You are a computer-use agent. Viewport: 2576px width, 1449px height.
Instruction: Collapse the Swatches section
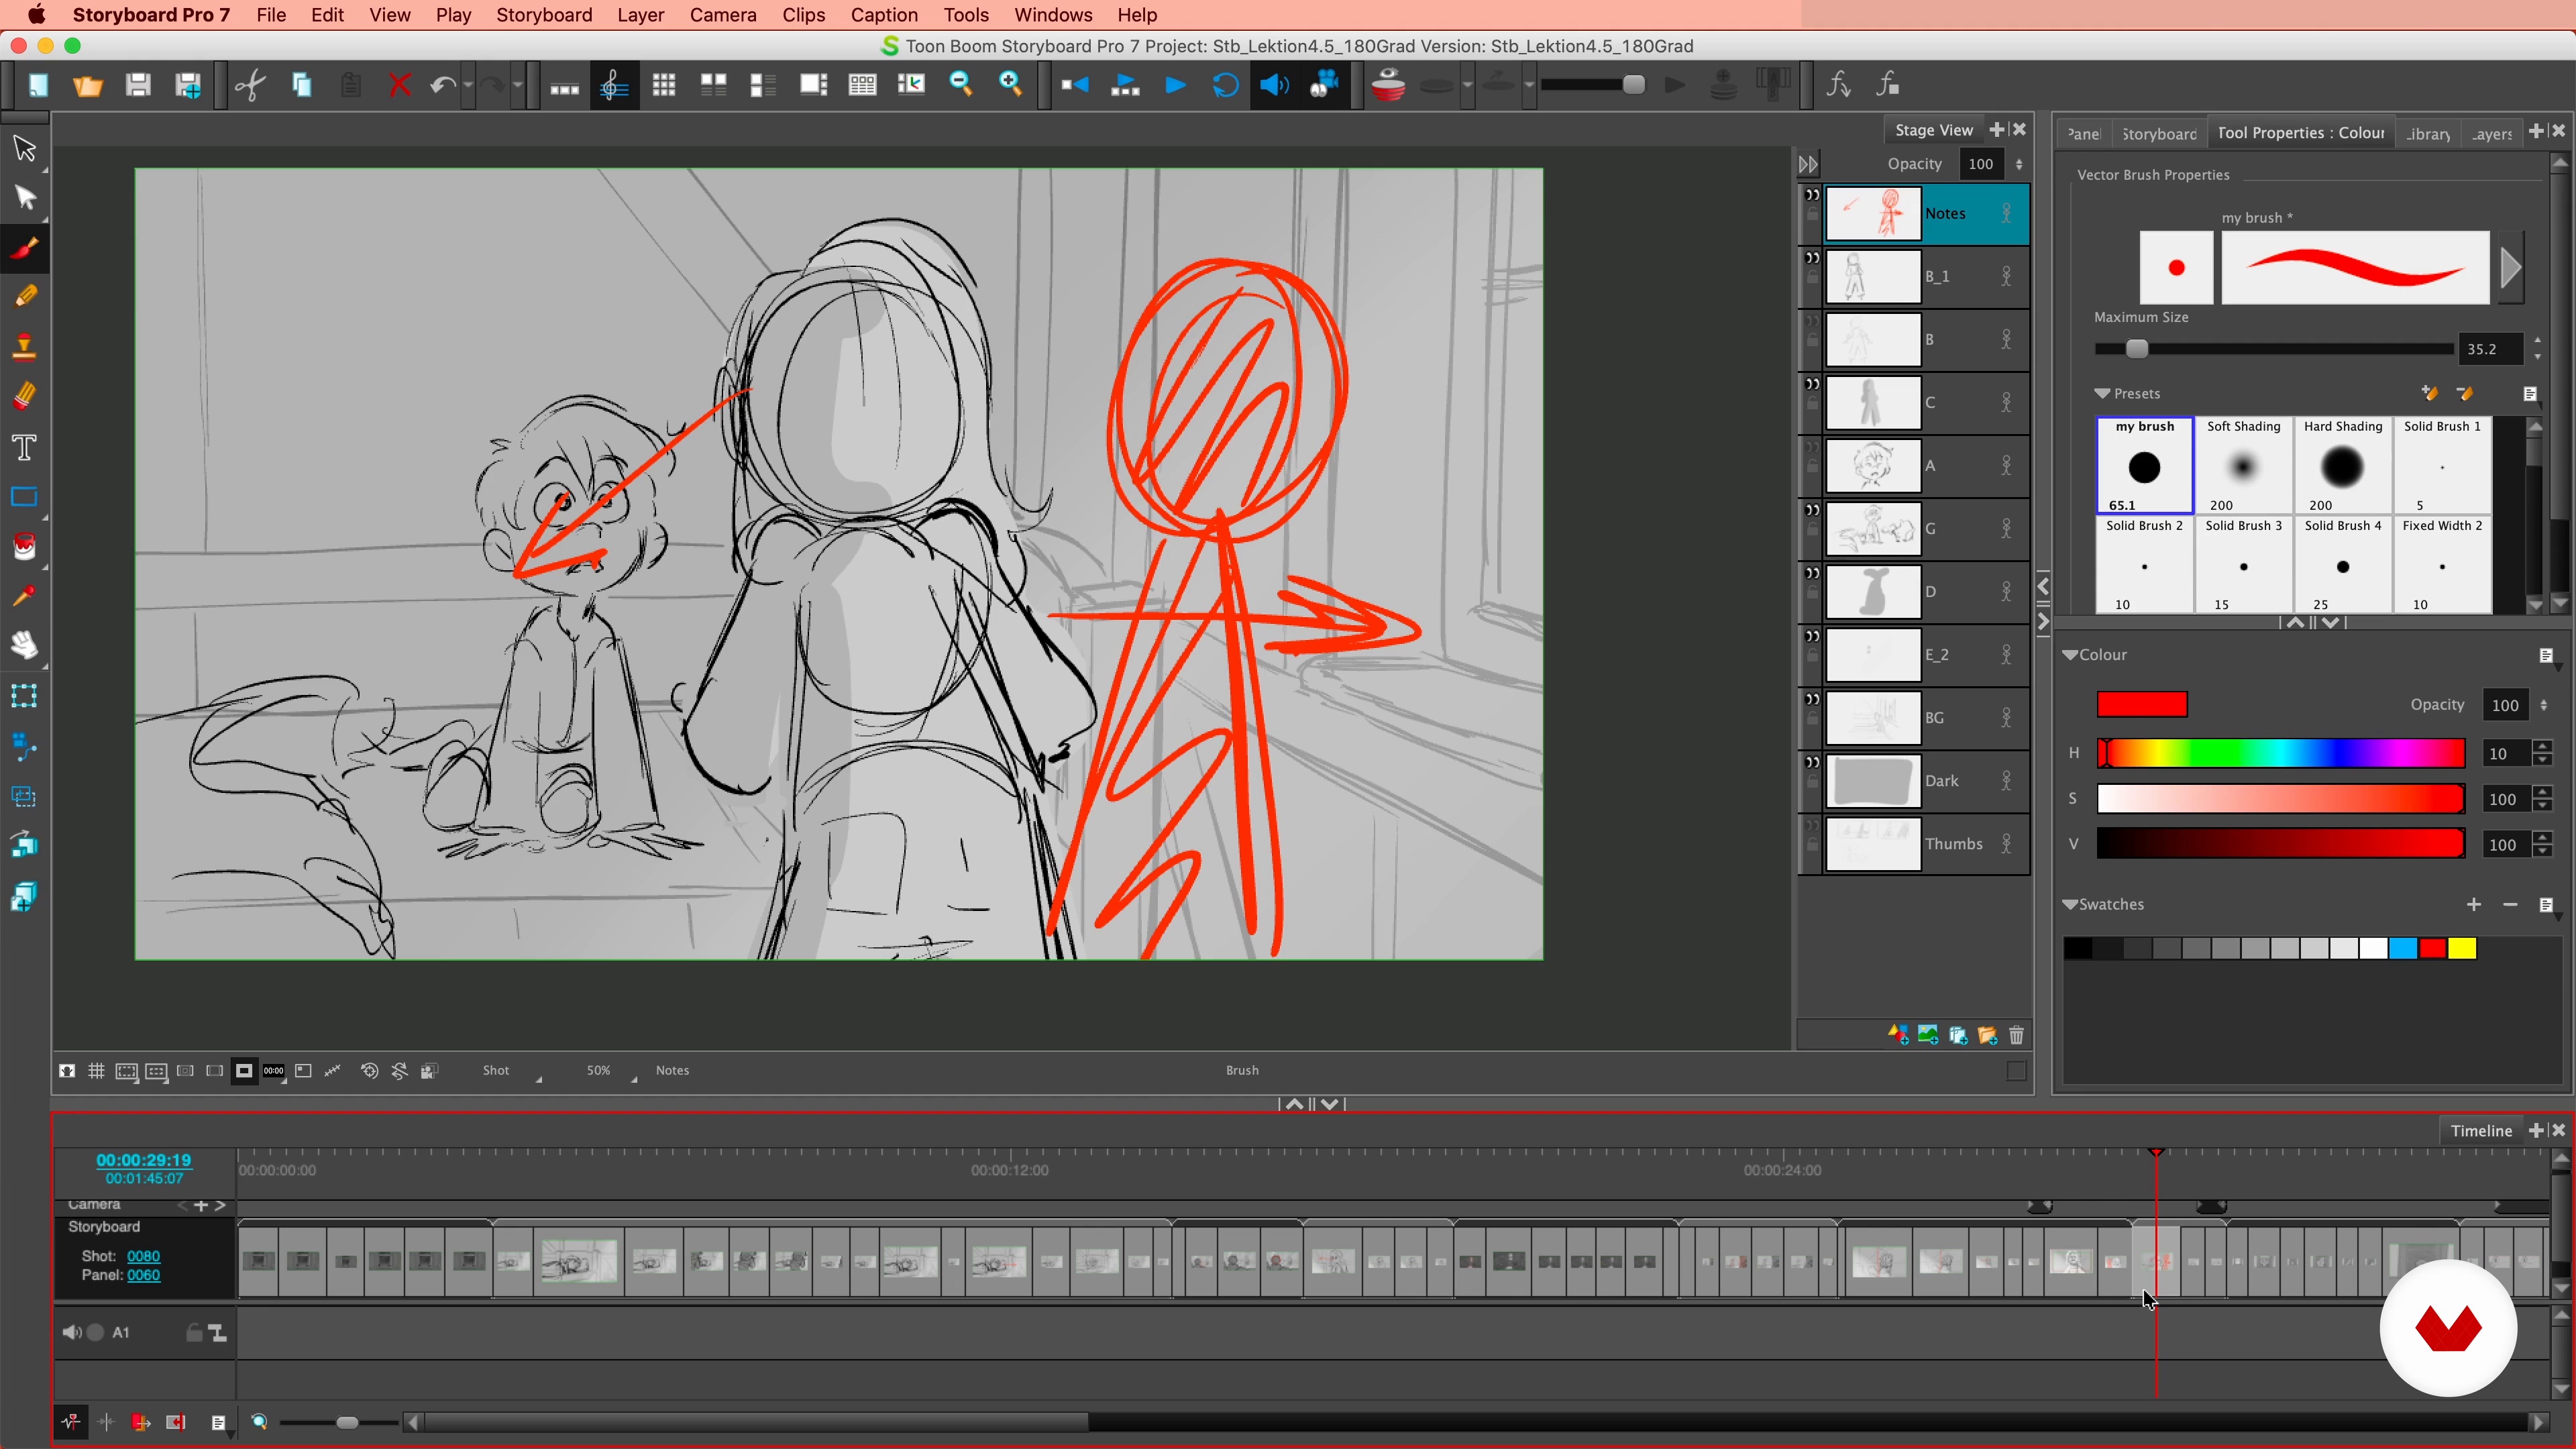[x=2070, y=904]
